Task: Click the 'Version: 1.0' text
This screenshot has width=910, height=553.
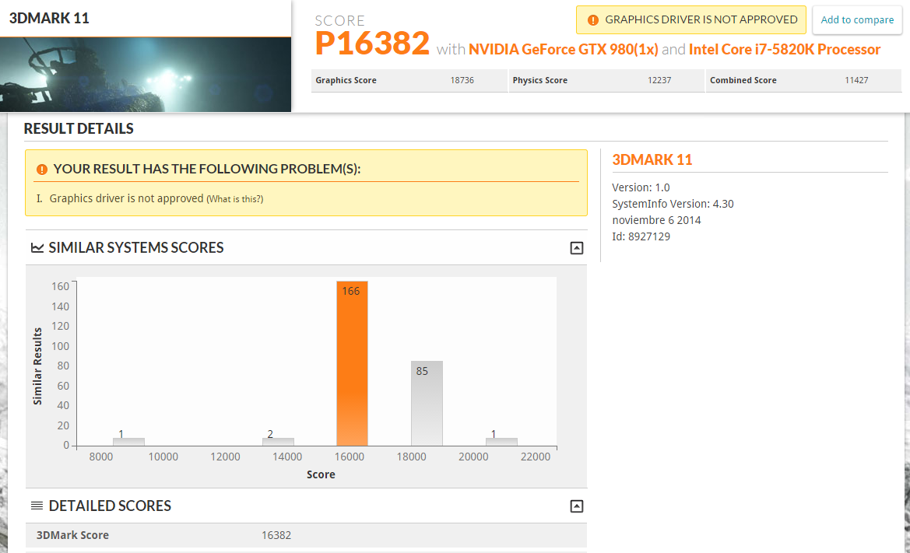Action: click(x=641, y=187)
